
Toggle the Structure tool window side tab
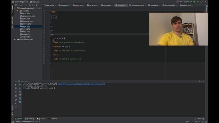click(12, 22)
